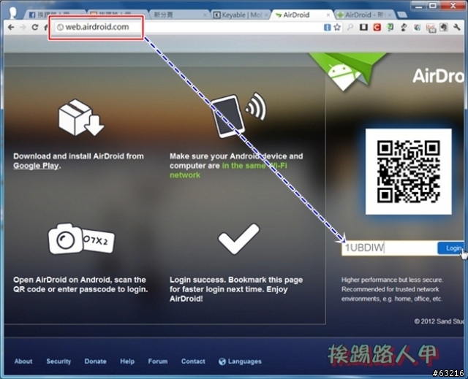Viewport: 468px width, 379px height.
Task: Click the red C extension icon
Action: pos(377,28)
